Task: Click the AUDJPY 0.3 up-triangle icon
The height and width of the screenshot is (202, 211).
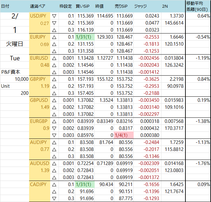Action: coord(54,156)
